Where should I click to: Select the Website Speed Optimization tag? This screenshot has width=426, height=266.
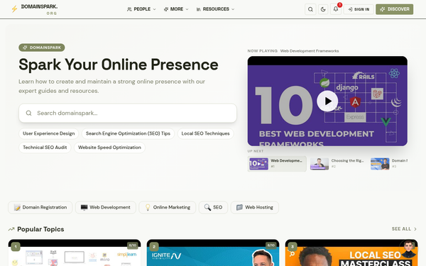(x=109, y=148)
